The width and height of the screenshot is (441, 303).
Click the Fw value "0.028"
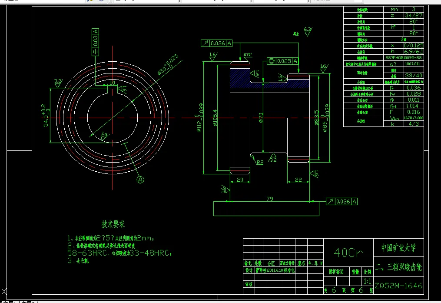414,94
